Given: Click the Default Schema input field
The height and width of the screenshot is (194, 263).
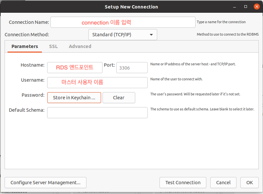Looking at the screenshot, I should coord(98,113).
